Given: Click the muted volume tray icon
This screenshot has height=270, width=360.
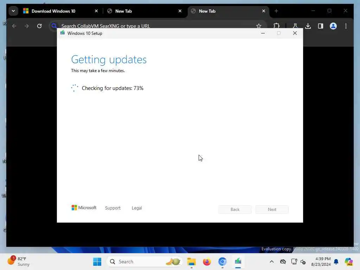Looking at the screenshot, I should point(303,262).
